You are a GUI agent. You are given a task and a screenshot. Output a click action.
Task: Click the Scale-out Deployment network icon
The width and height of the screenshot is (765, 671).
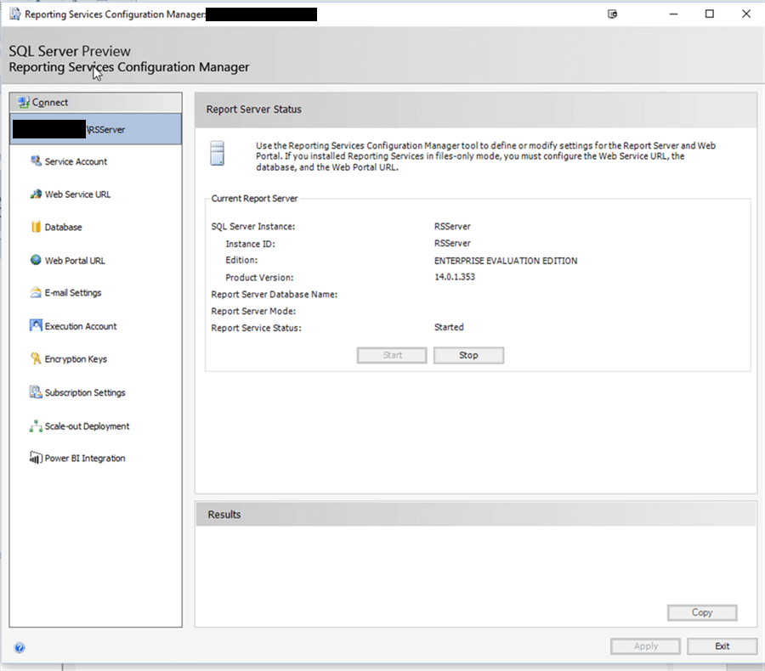click(36, 426)
